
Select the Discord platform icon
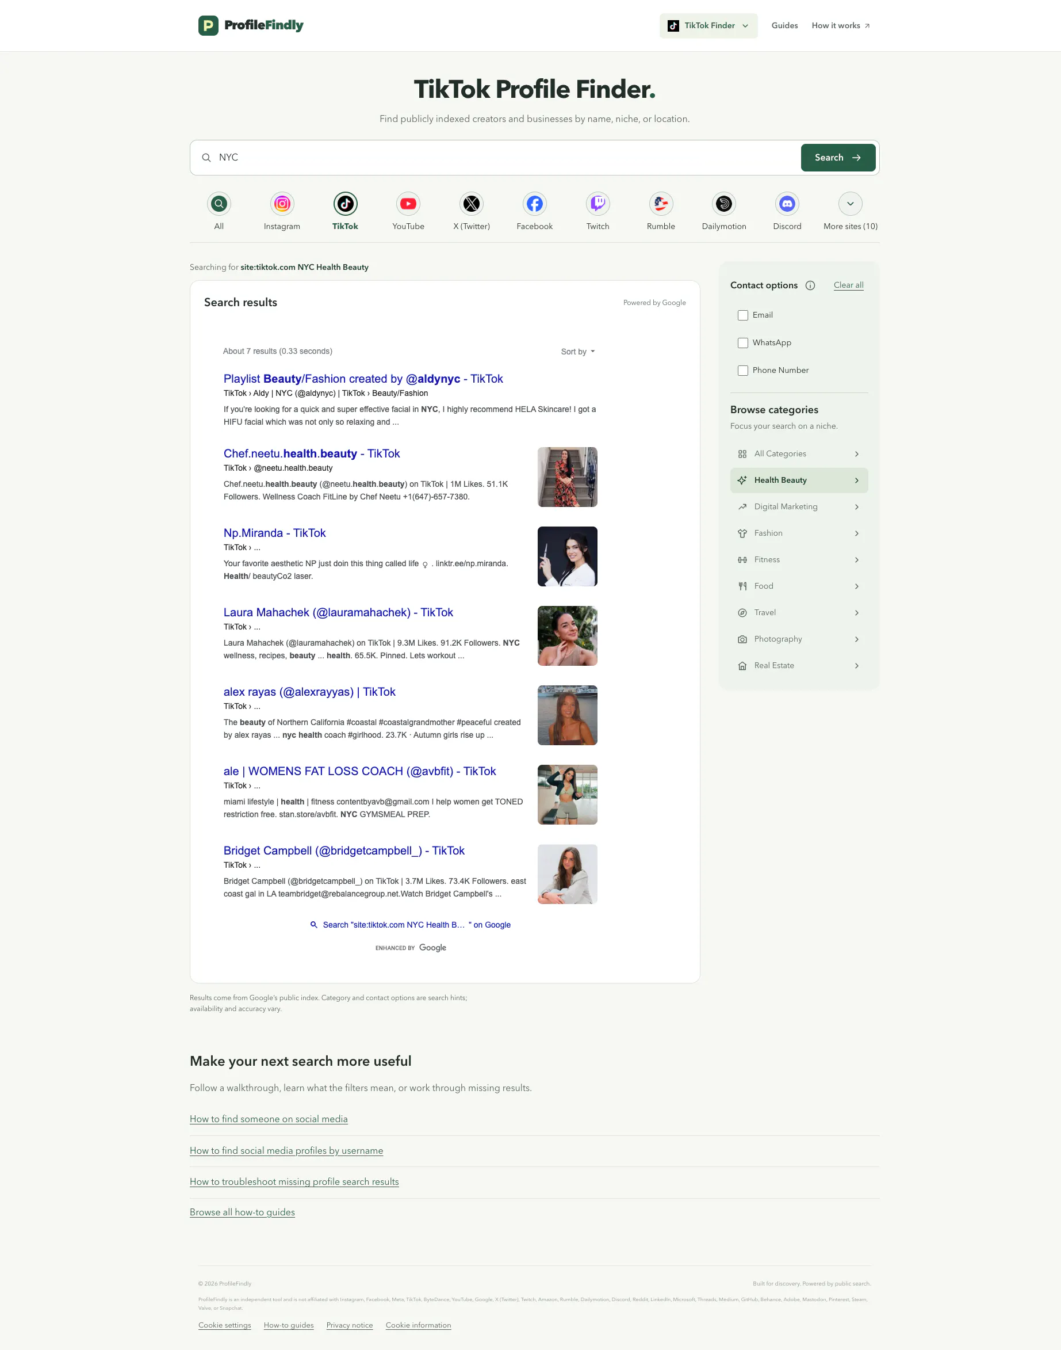(787, 203)
